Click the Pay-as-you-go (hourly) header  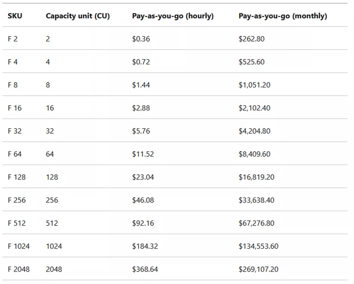pyautogui.click(x=173, y=16)
